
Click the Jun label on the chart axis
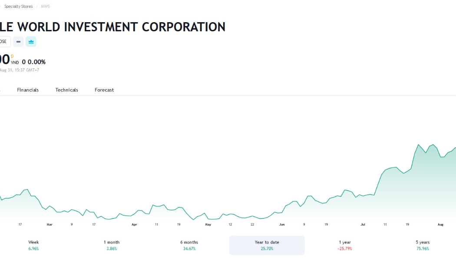pyautogui.click(x=282, y=224)
